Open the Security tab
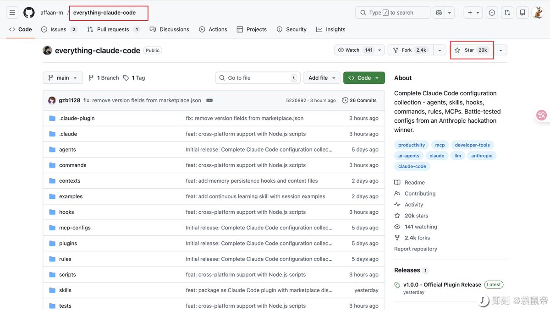 pos(291,29)
